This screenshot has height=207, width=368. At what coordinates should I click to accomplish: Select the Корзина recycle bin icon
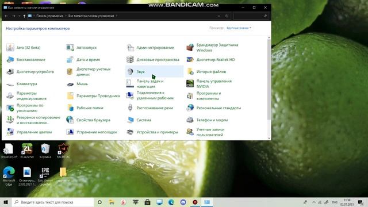coord(45,151)
